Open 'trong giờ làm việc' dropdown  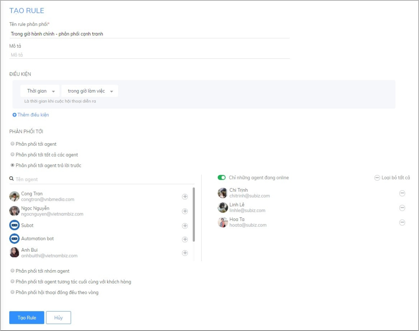90,91
